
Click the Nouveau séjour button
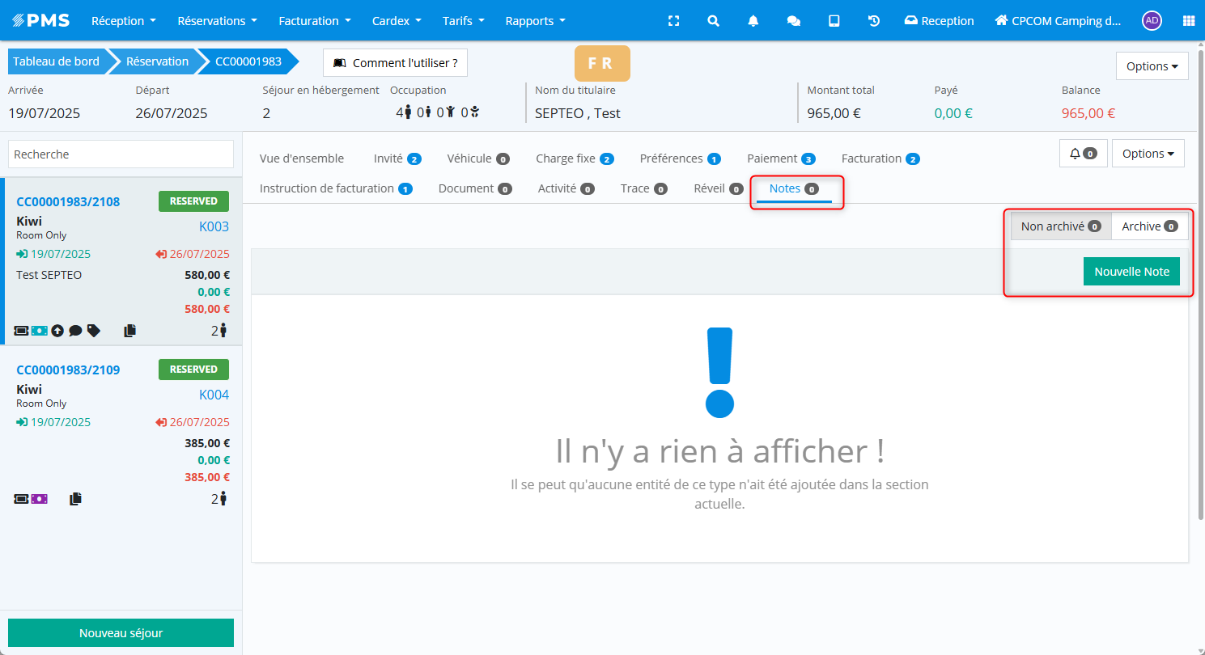121,633
